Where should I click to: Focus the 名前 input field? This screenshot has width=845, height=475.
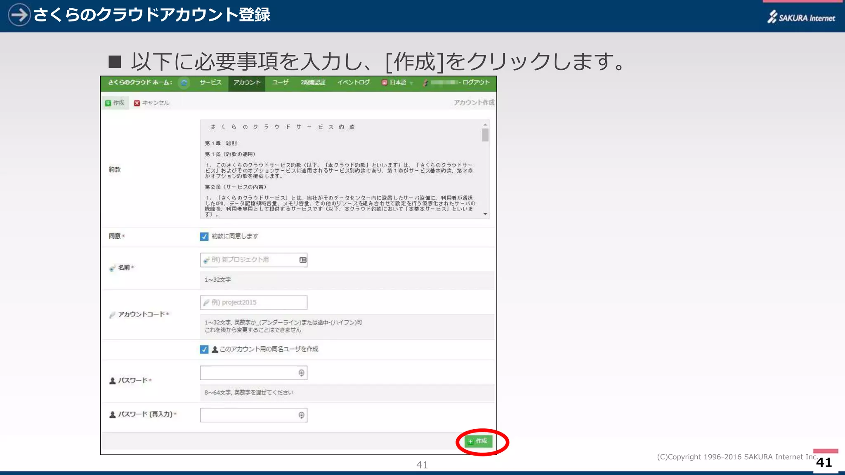point(253,260)
